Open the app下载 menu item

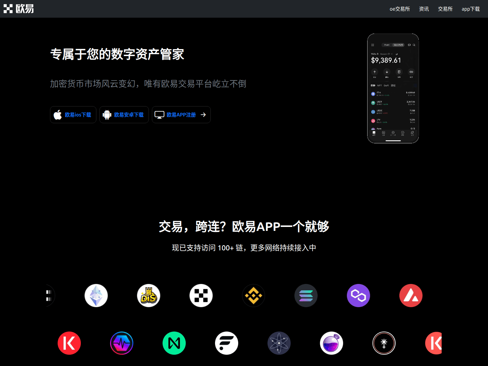click(471, 9)
